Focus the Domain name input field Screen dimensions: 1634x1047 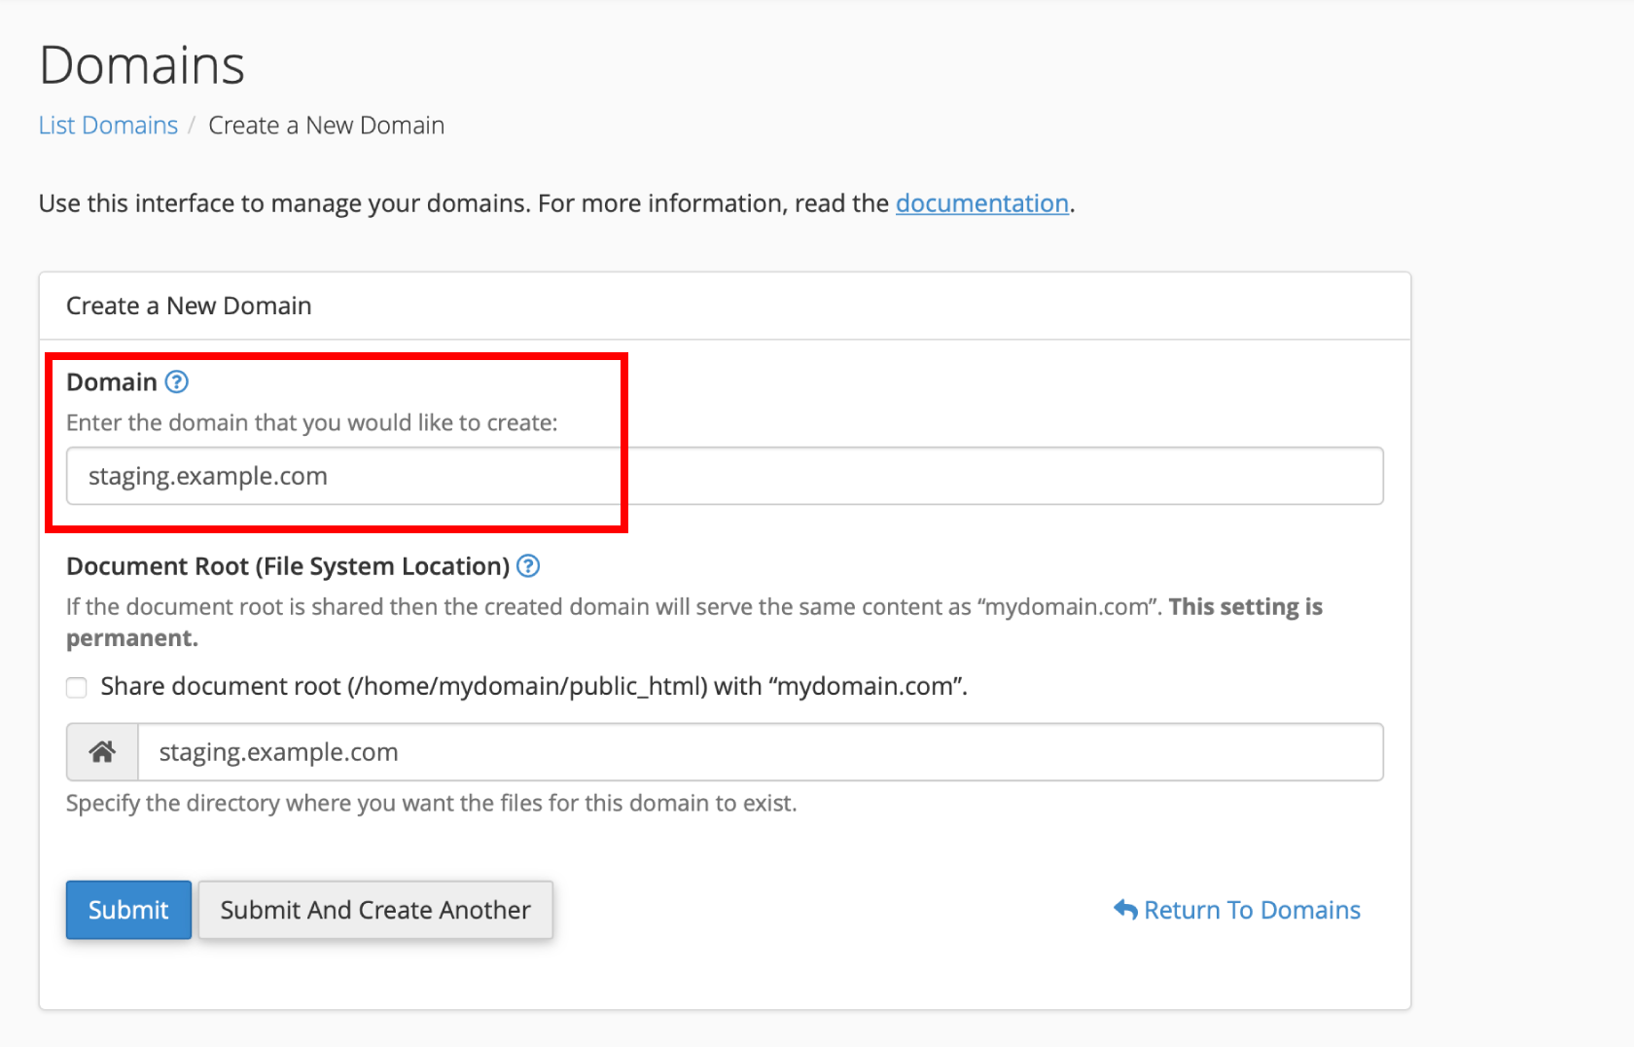click(x=725, y=476)
